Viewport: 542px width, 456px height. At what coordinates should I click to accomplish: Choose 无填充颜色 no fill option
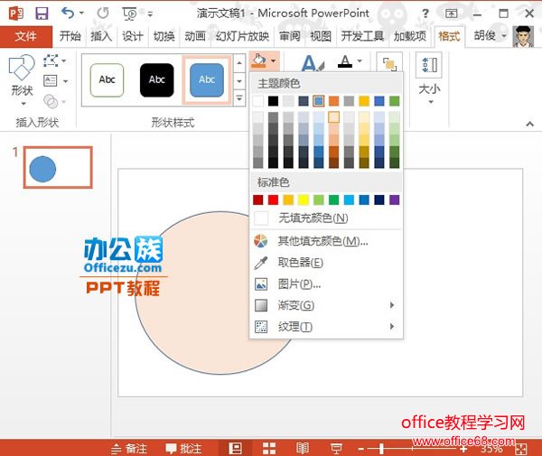coord(326,218)
